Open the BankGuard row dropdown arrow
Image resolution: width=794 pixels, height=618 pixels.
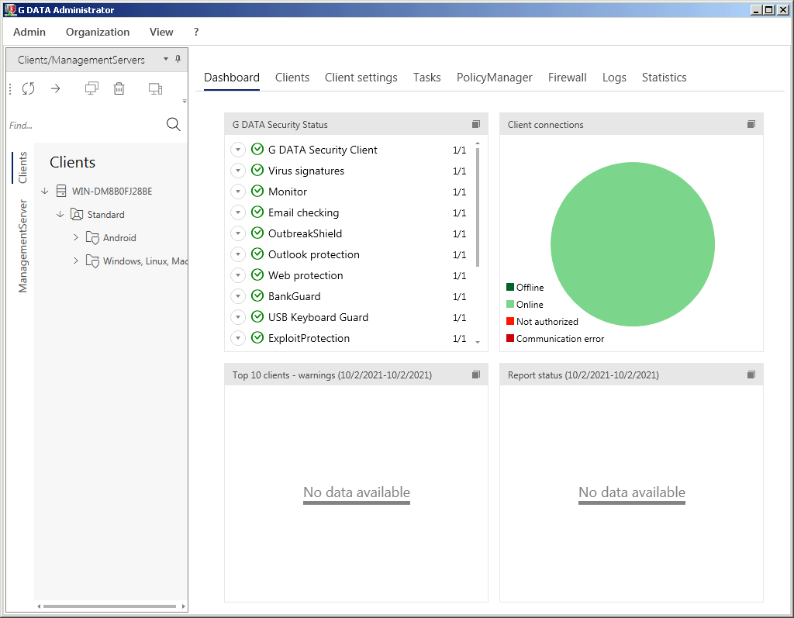tap(238, 296)
